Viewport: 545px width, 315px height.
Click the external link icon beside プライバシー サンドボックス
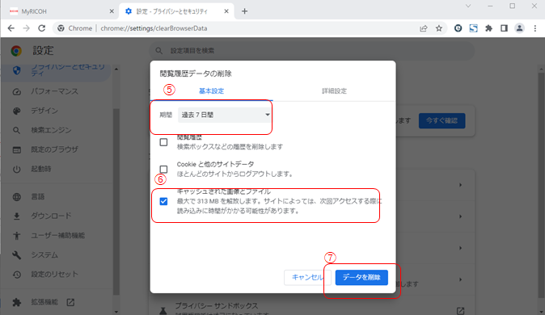coord(460,310)
